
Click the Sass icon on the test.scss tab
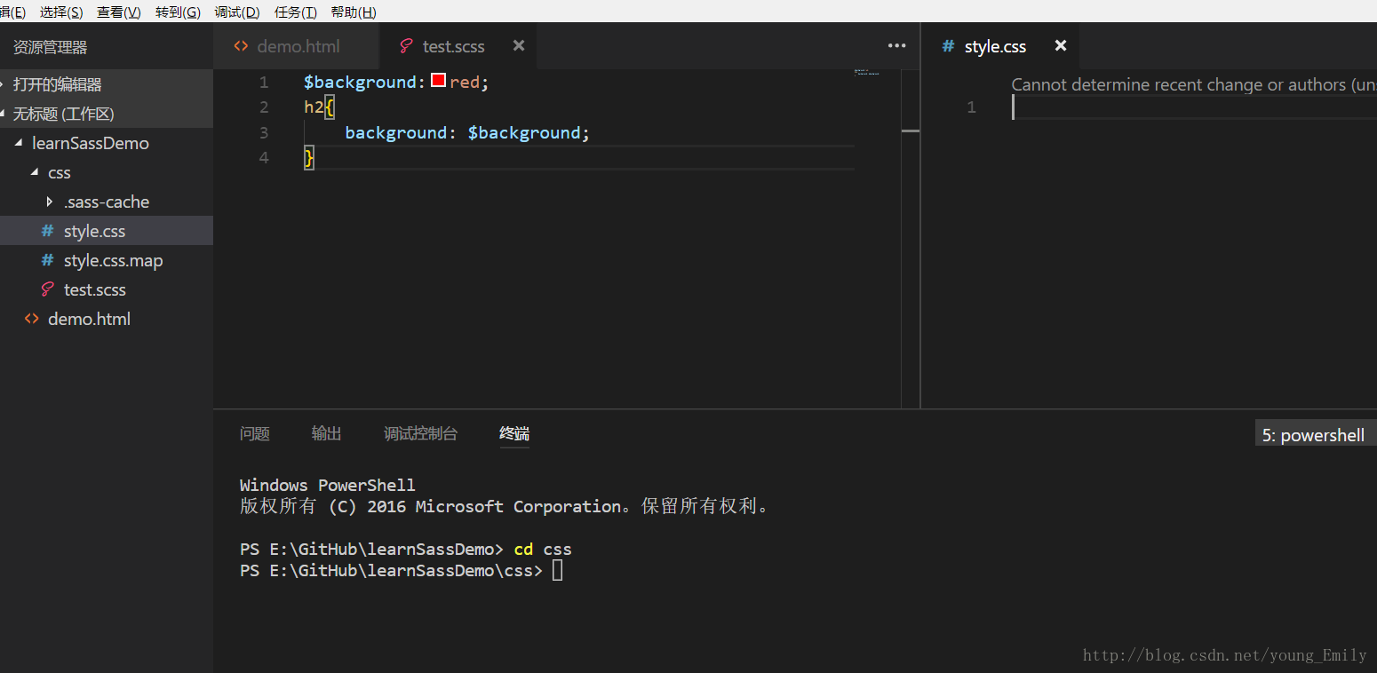point(406,46)
